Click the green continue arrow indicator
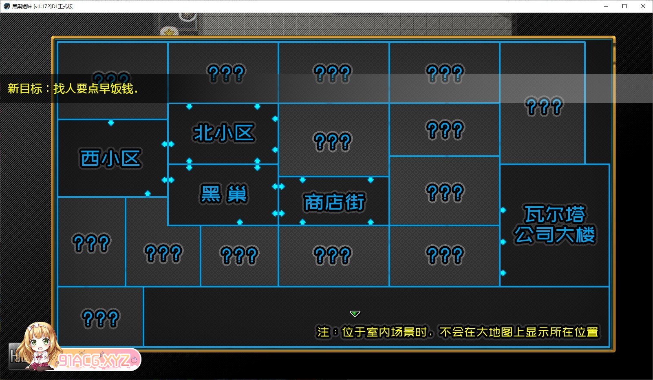The image size is (653, 380). pos(355,314)
